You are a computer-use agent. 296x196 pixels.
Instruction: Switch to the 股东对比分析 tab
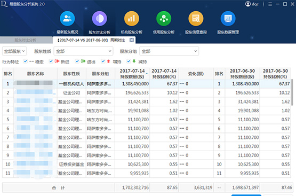coord(26,40)
